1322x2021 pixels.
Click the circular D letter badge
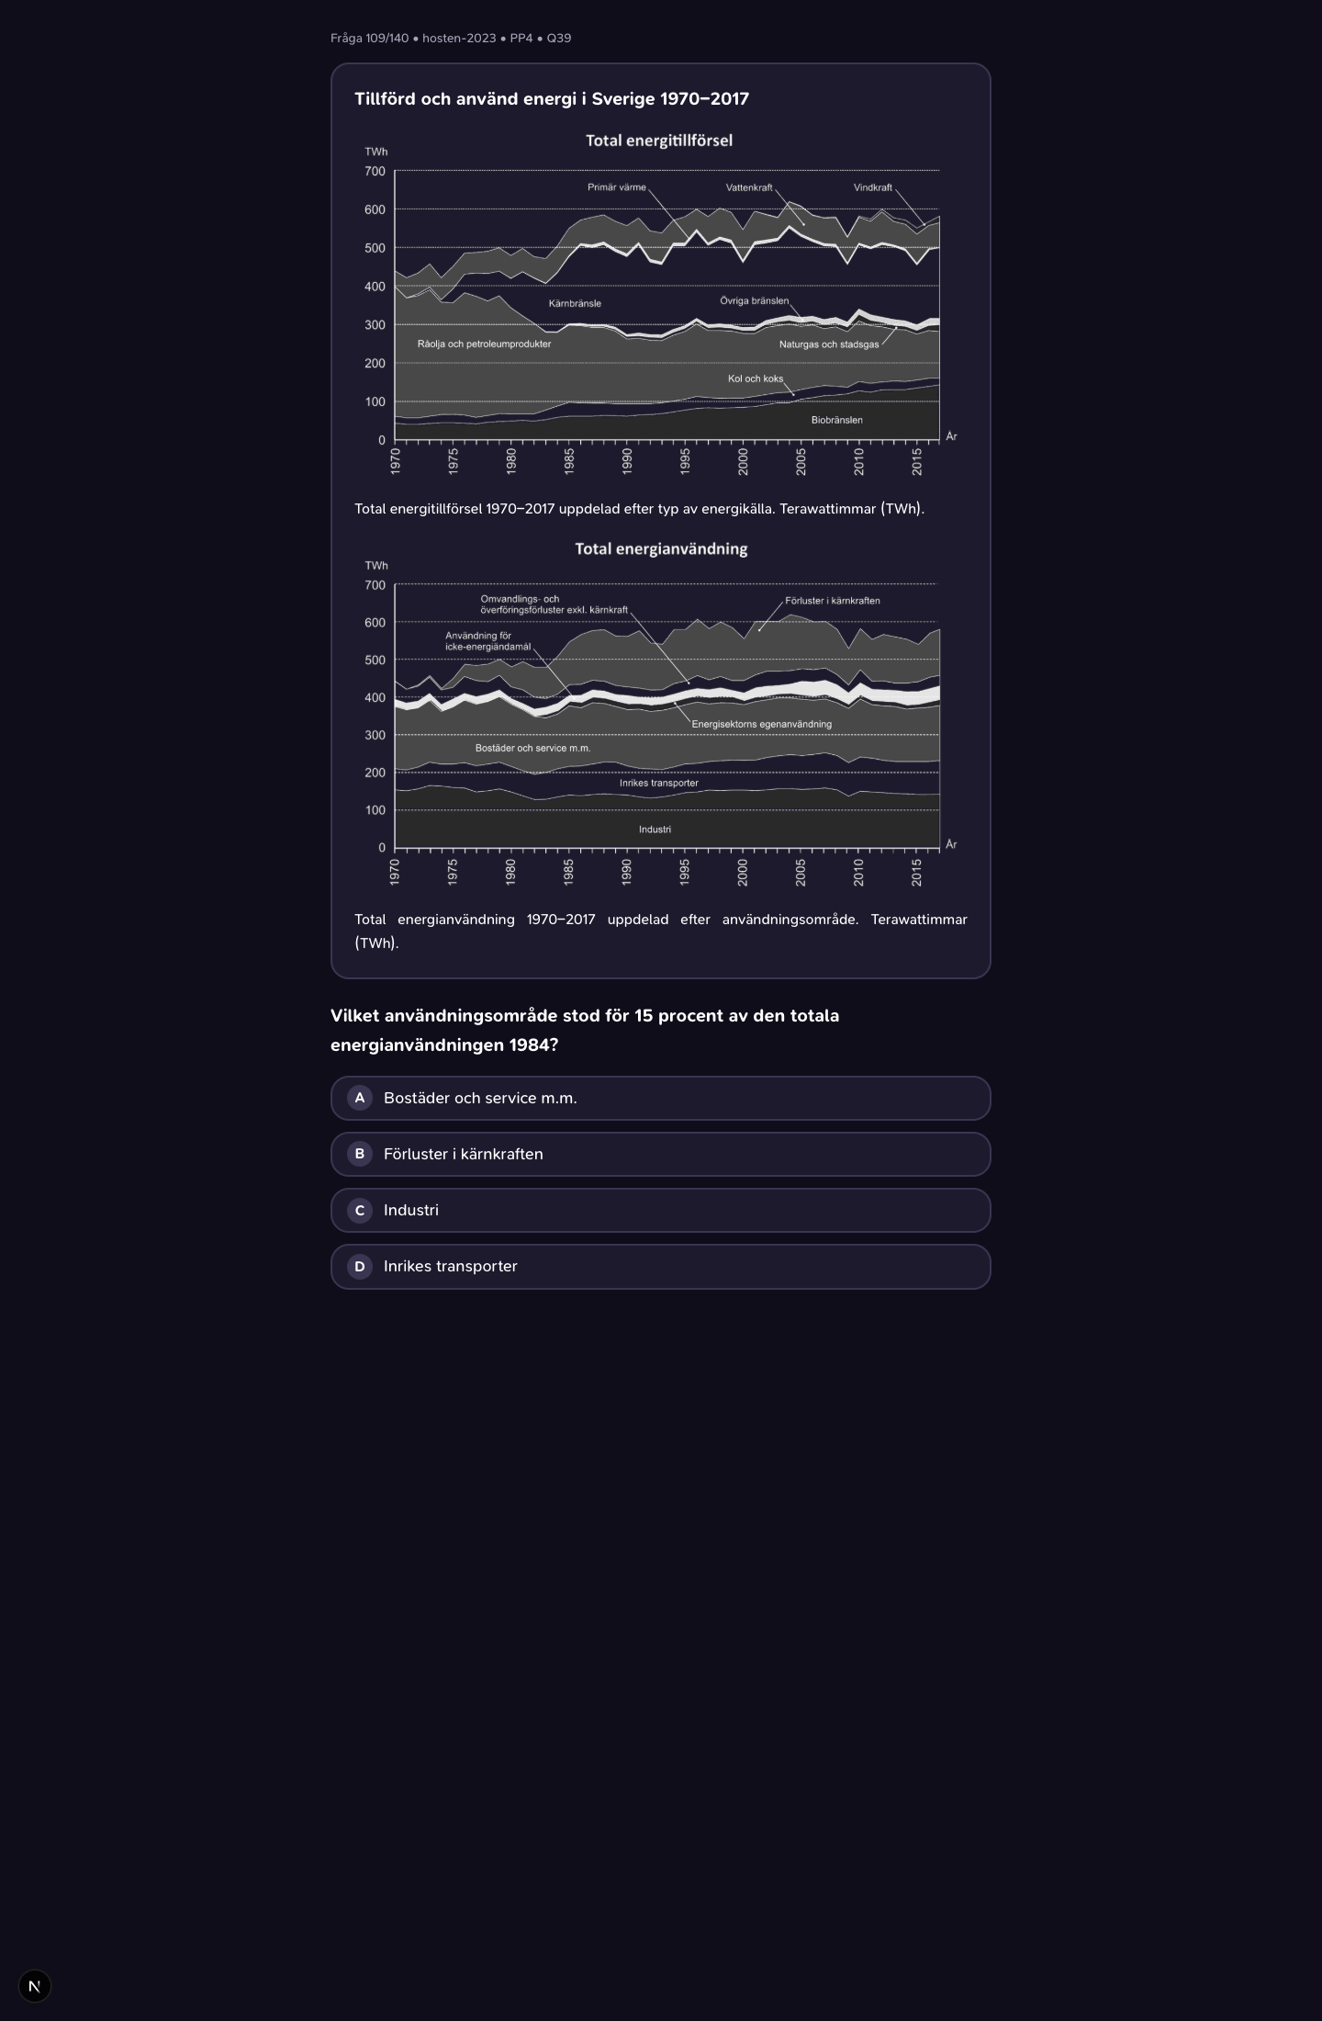pos(360,1266)
